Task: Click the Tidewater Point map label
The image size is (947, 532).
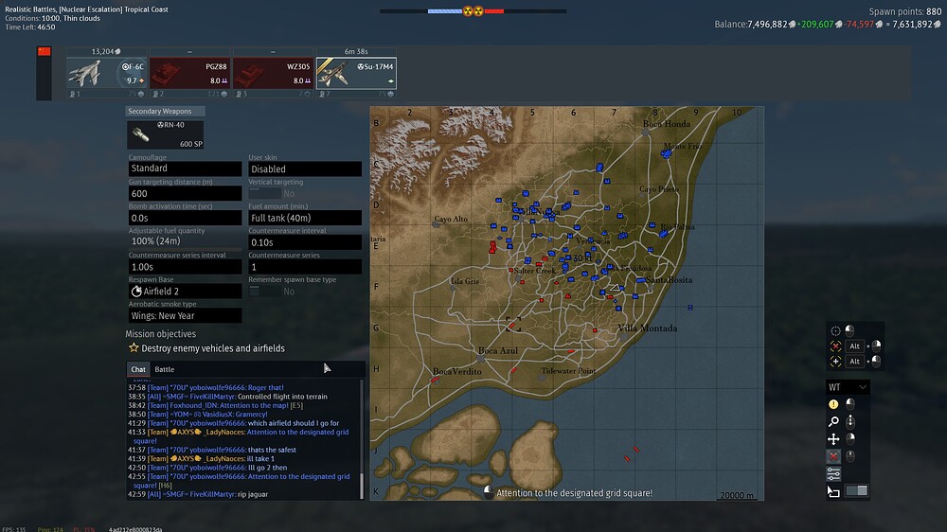Action: (568, 371)
